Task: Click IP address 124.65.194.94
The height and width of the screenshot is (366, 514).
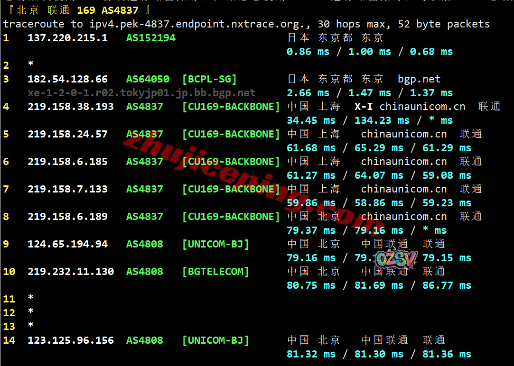Action: [67, 244]
